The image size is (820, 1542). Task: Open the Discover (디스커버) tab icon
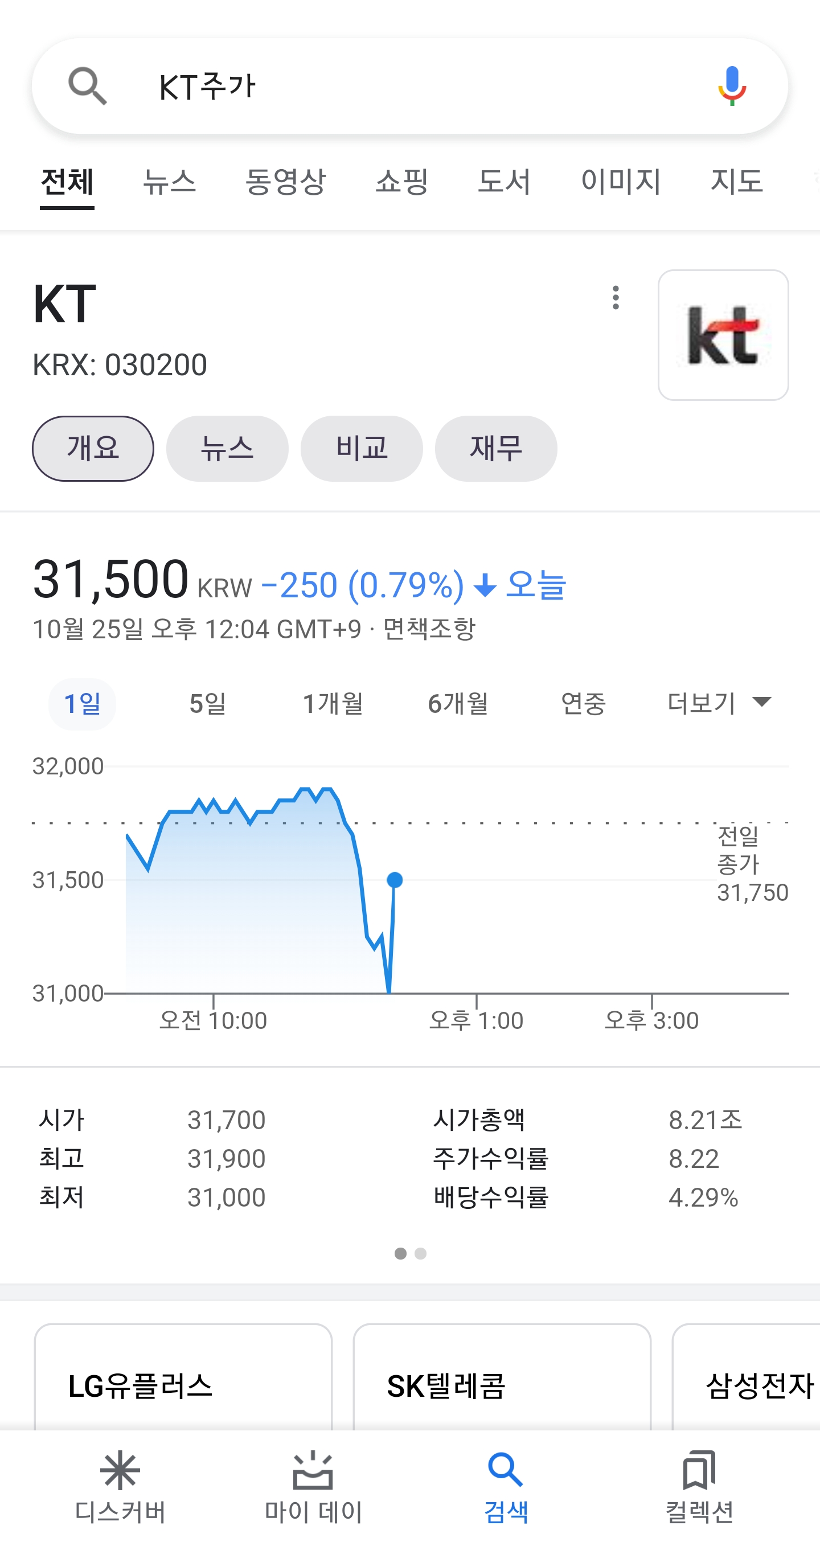(120, 1470)
